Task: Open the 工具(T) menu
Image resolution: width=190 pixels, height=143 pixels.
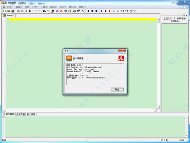Action: [44, 7]
